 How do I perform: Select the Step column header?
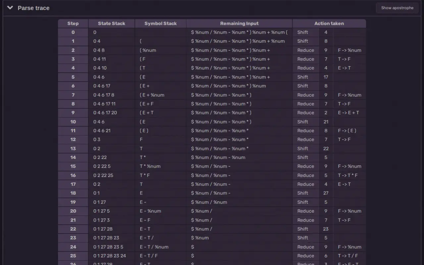(73, 24)
